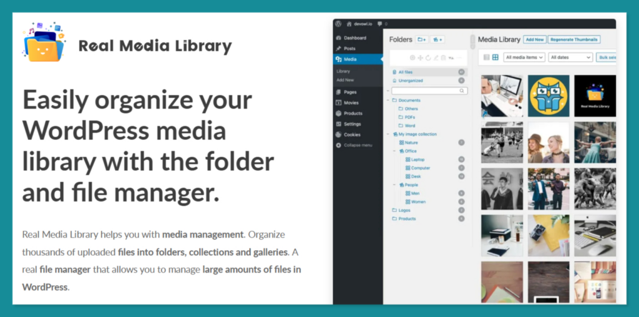Screen dimensions: 639x317
Task: Open Movies in the admin menu
Action: coord(351,103)
